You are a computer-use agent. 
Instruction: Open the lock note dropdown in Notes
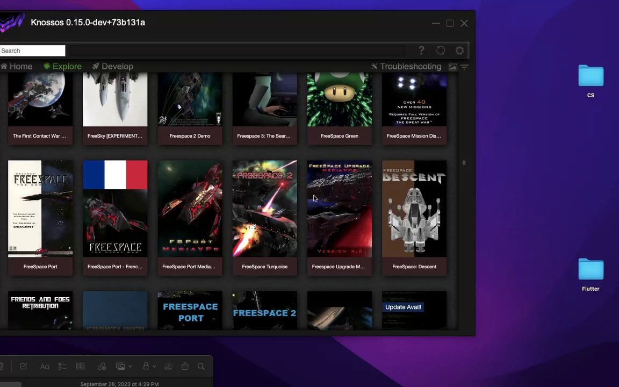coord(149,367)
